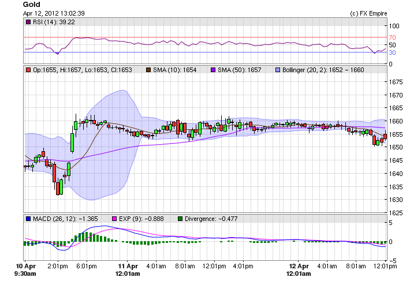The image size is (410, 281).
Task: Click the RSI axis value '30'
Action: [392, 53]
